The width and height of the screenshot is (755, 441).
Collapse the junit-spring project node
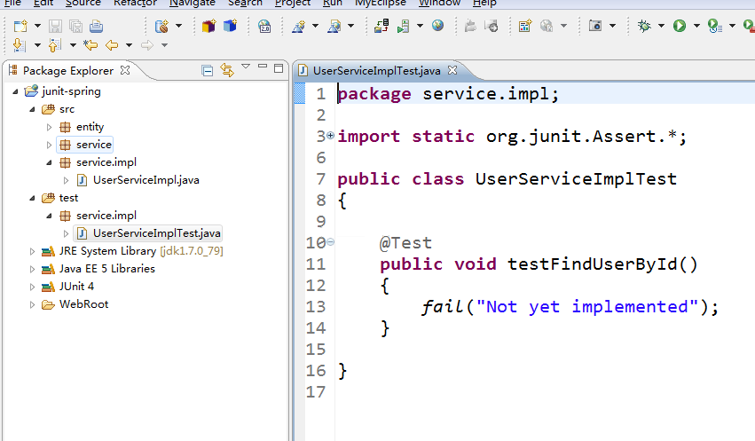coord(15,91)
